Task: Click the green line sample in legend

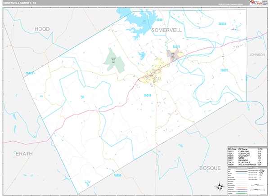Action: pyautogui.click(x=241, y=194)
